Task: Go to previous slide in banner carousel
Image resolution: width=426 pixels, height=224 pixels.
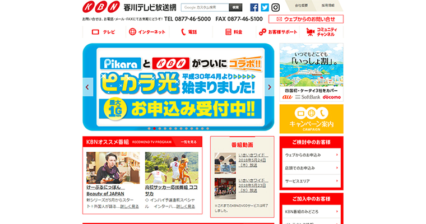Action: pos(87,87)
